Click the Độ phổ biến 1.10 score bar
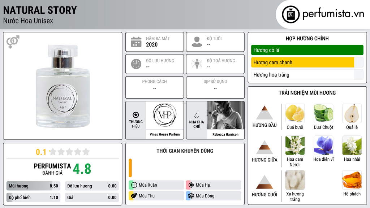The image size is (370, 208). 33,198
